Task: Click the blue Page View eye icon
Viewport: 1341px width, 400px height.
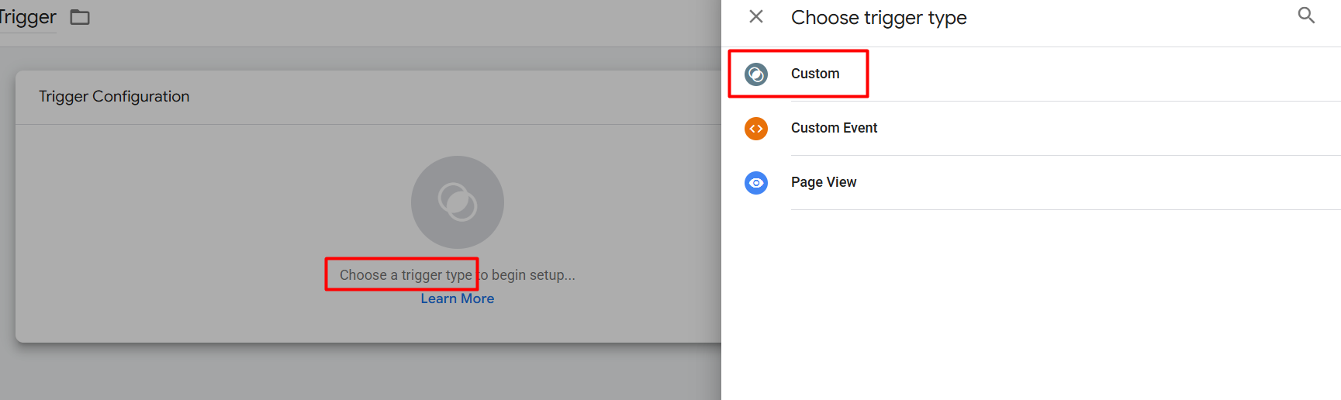Action: [756, 182]
